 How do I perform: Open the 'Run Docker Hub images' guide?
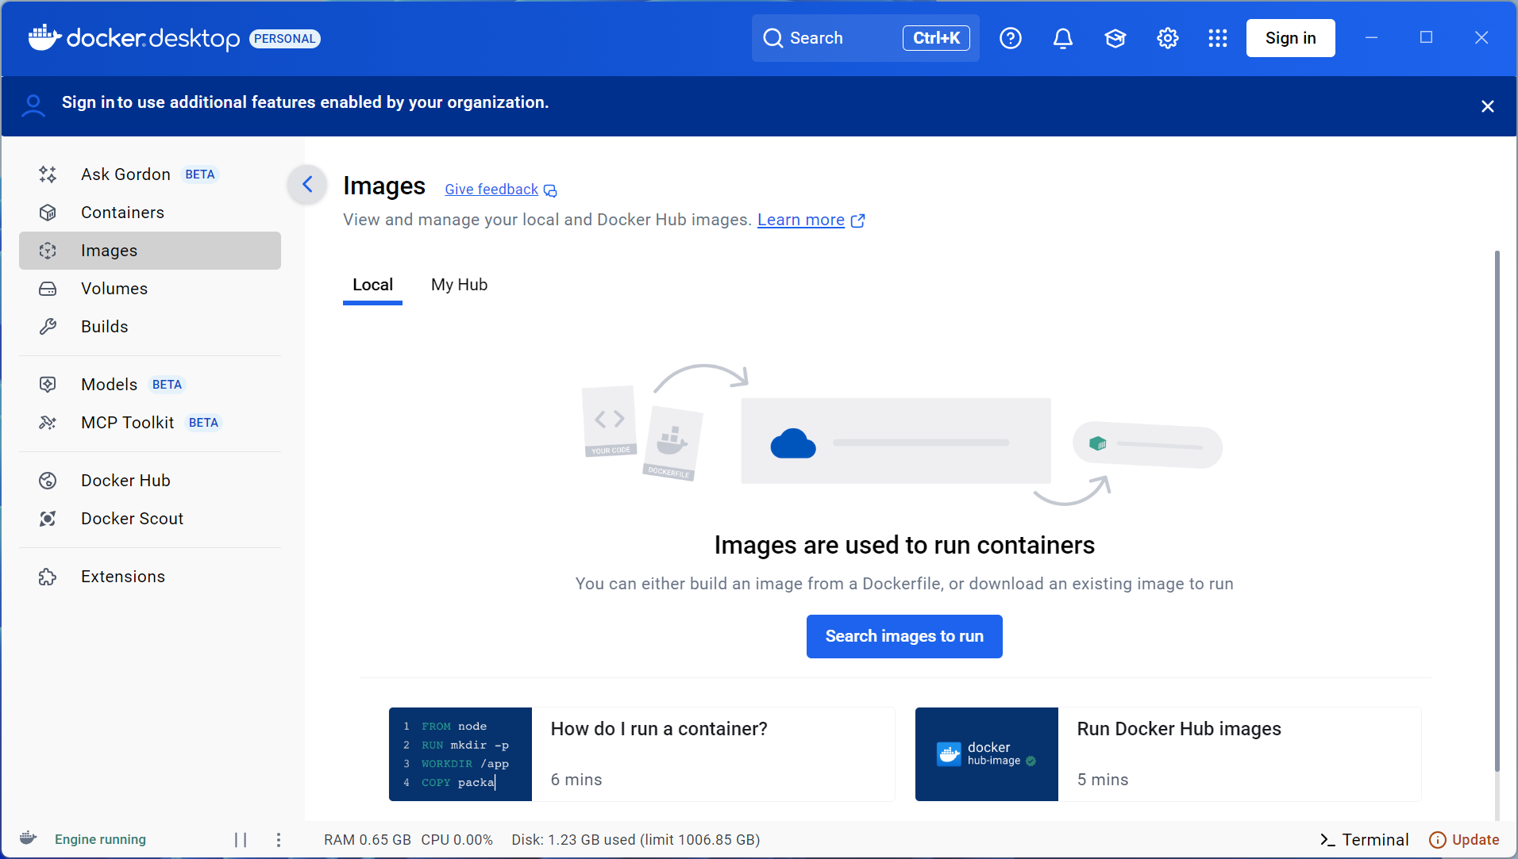pos(1168,754)
